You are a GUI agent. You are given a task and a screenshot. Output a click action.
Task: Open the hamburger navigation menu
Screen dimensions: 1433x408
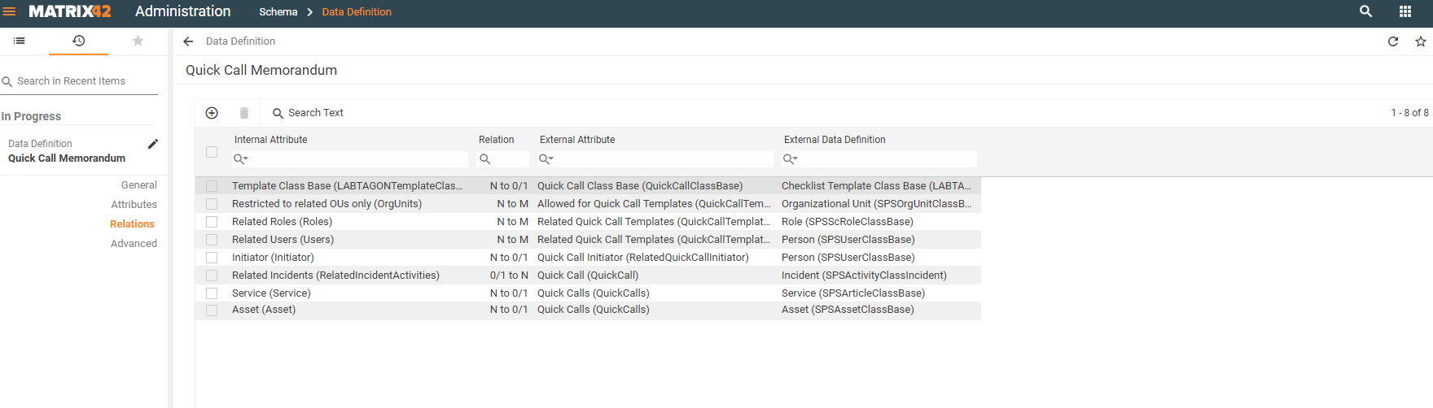pyautogui.click(x=10, y=11)
